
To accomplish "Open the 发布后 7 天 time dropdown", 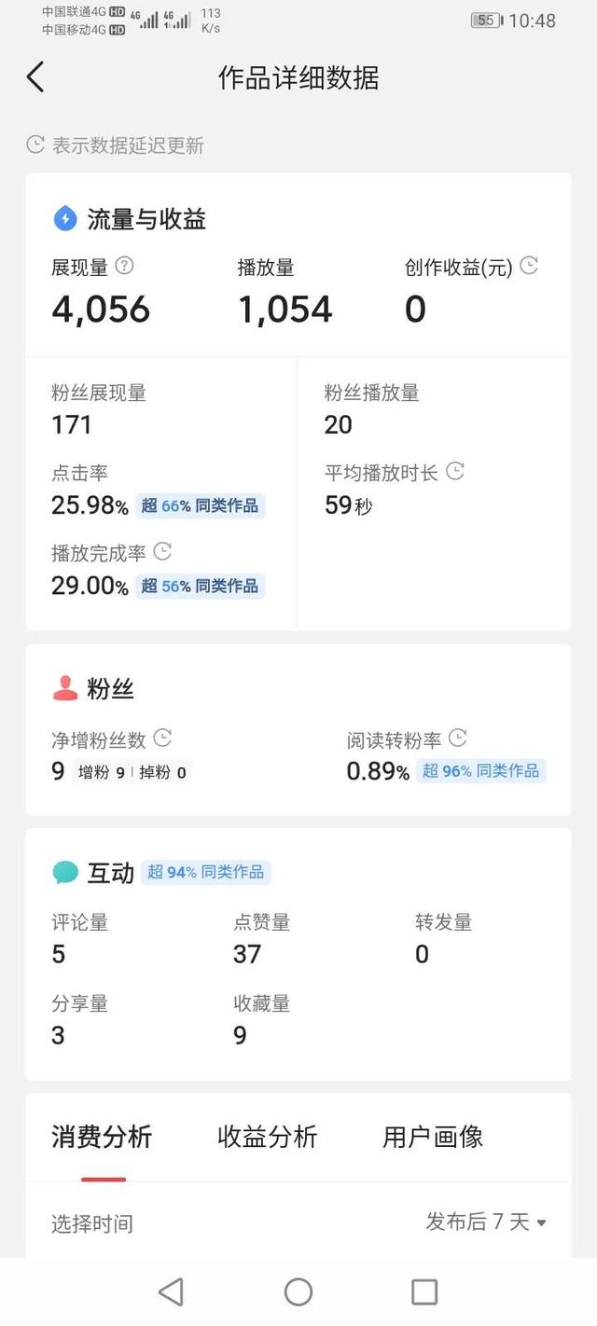I will (486, 1222).
